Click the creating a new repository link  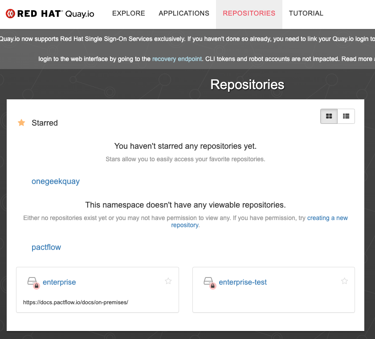327,218
